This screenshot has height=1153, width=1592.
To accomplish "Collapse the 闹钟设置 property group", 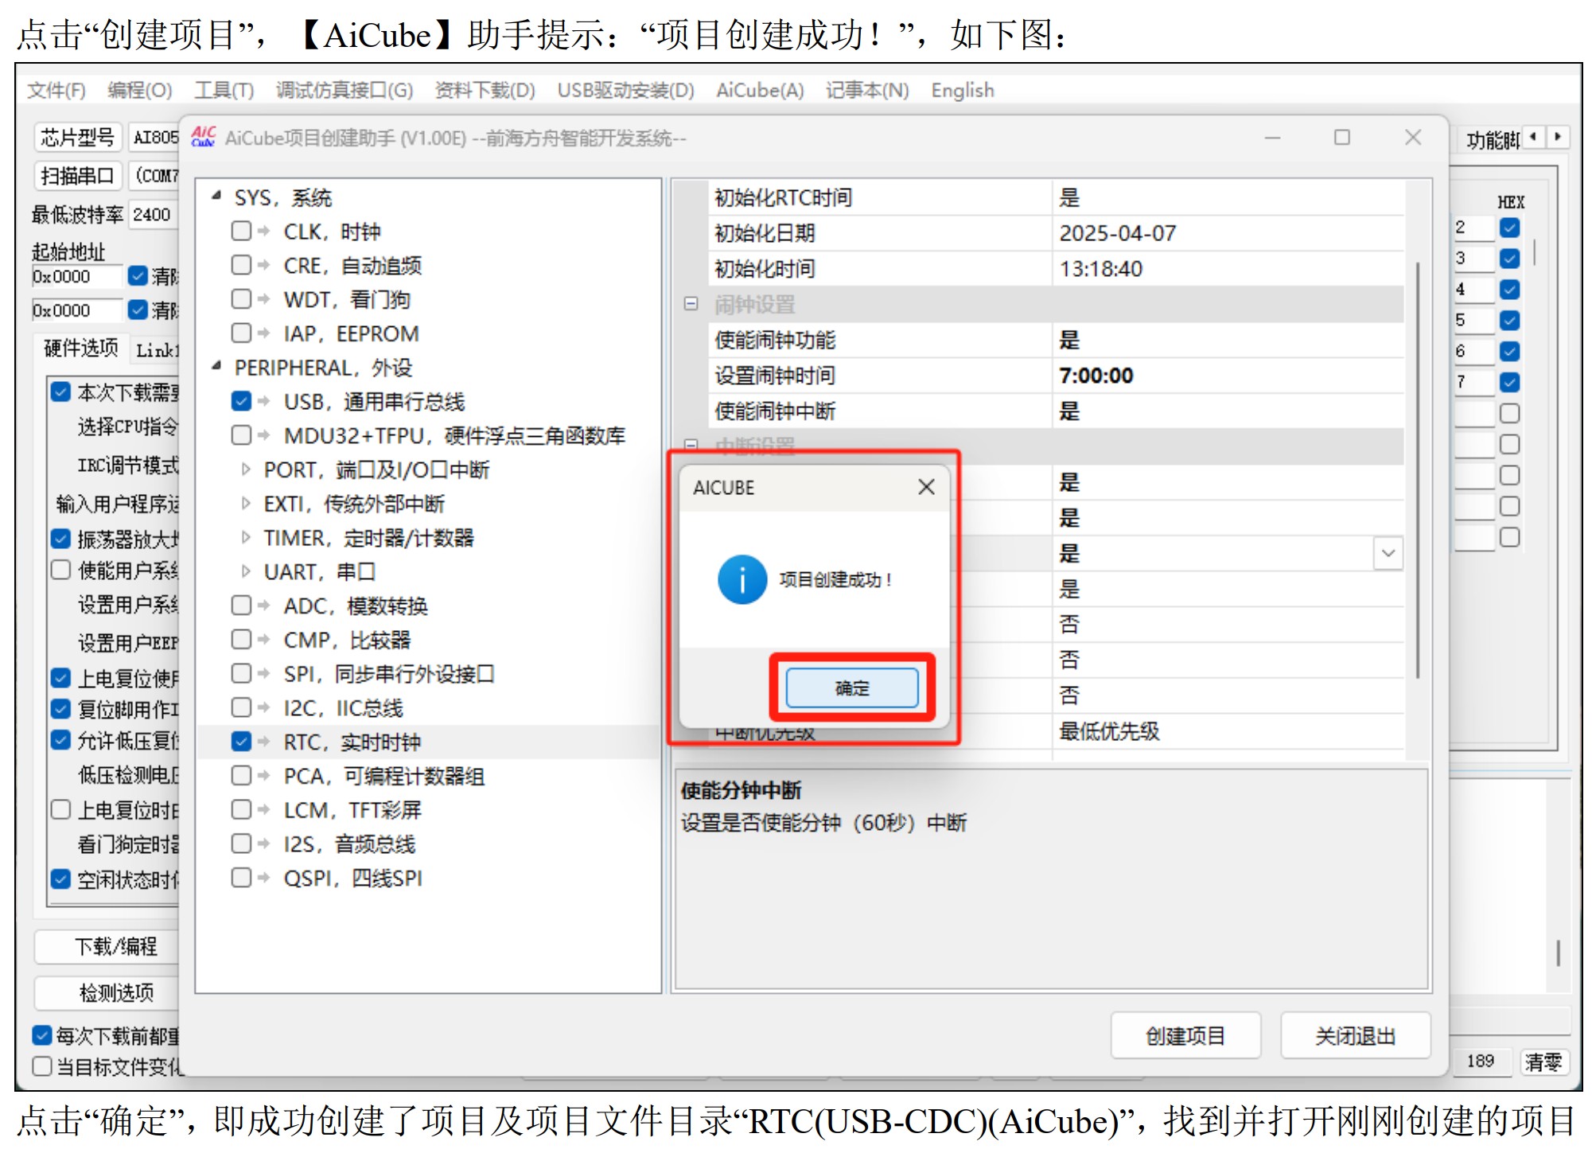I will pyautogui.click(x=691, y=304).
